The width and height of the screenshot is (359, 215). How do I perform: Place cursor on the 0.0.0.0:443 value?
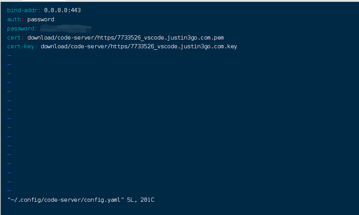62,10
